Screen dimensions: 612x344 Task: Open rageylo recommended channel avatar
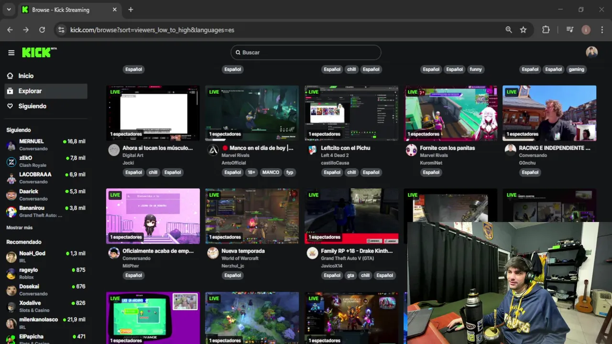click(x=11, y=274)
